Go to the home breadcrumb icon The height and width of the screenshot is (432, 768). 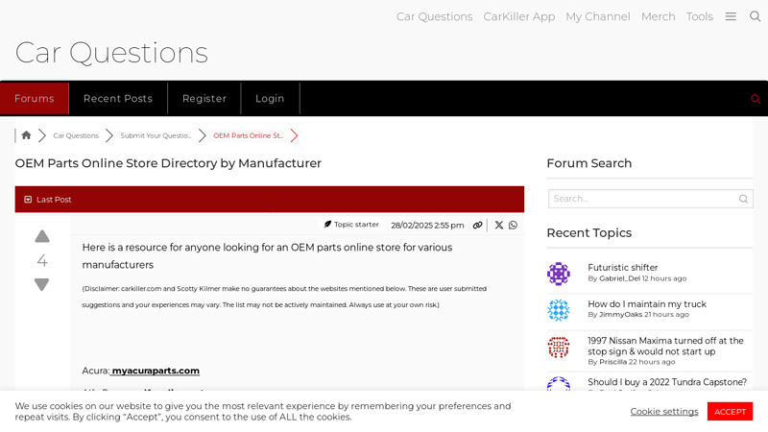[26, 135]
